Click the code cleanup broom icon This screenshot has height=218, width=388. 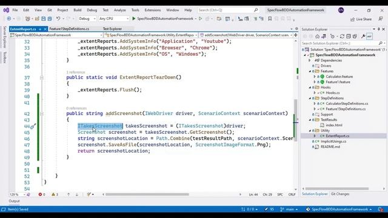pyautogui.click(x=89, y=194)
